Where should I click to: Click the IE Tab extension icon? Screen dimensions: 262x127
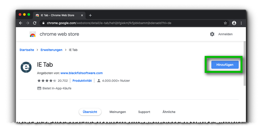coord(26,67)
